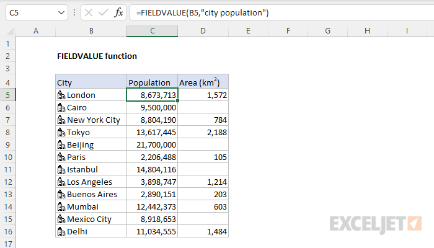Screen dimensions: 434x248
Task: Select the population cell 8,673,713
Action: coord(153,95)
